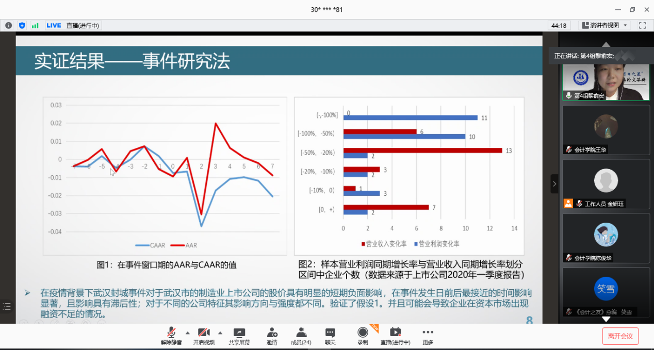Image resolution: width=654 pixels, height=350 pixels.
Task: Select 会计学院王华 participant video tile
Action: [606, 129]
